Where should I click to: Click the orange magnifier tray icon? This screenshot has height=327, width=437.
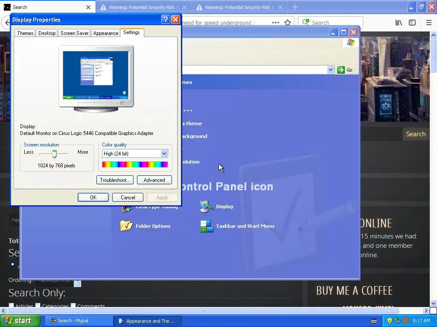point(406,321)
